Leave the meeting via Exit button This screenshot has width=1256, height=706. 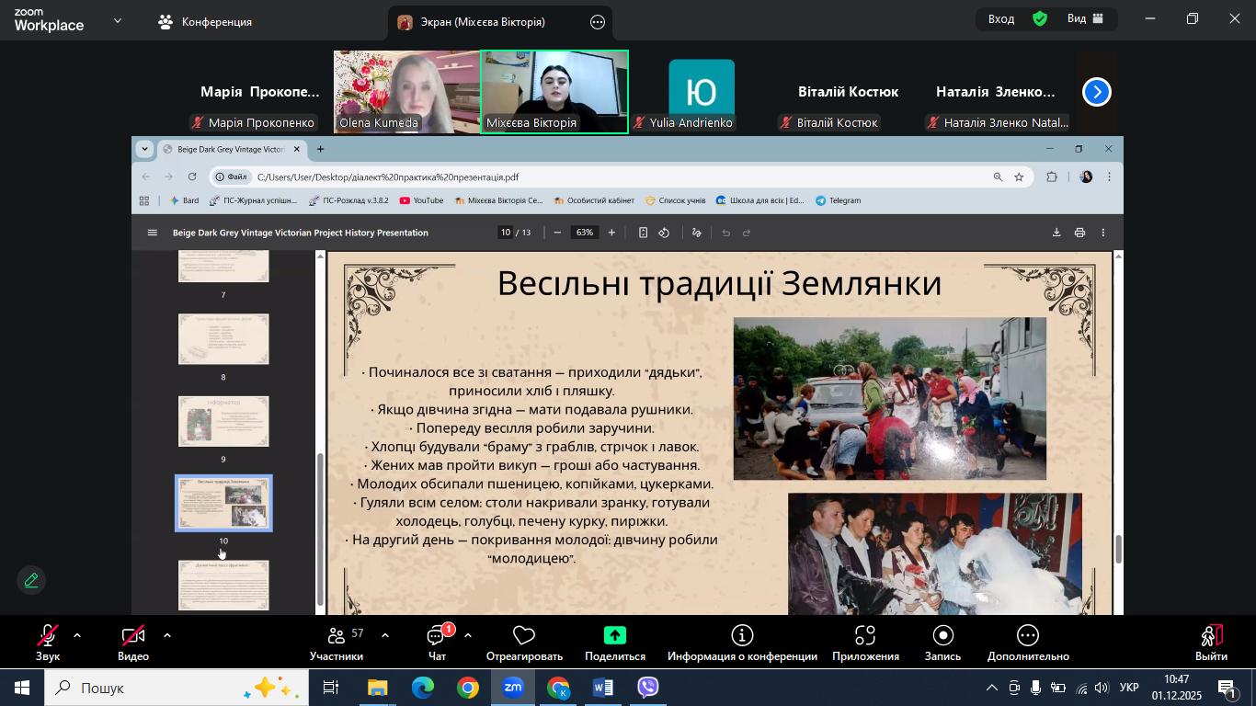(x=1211, y=642)
